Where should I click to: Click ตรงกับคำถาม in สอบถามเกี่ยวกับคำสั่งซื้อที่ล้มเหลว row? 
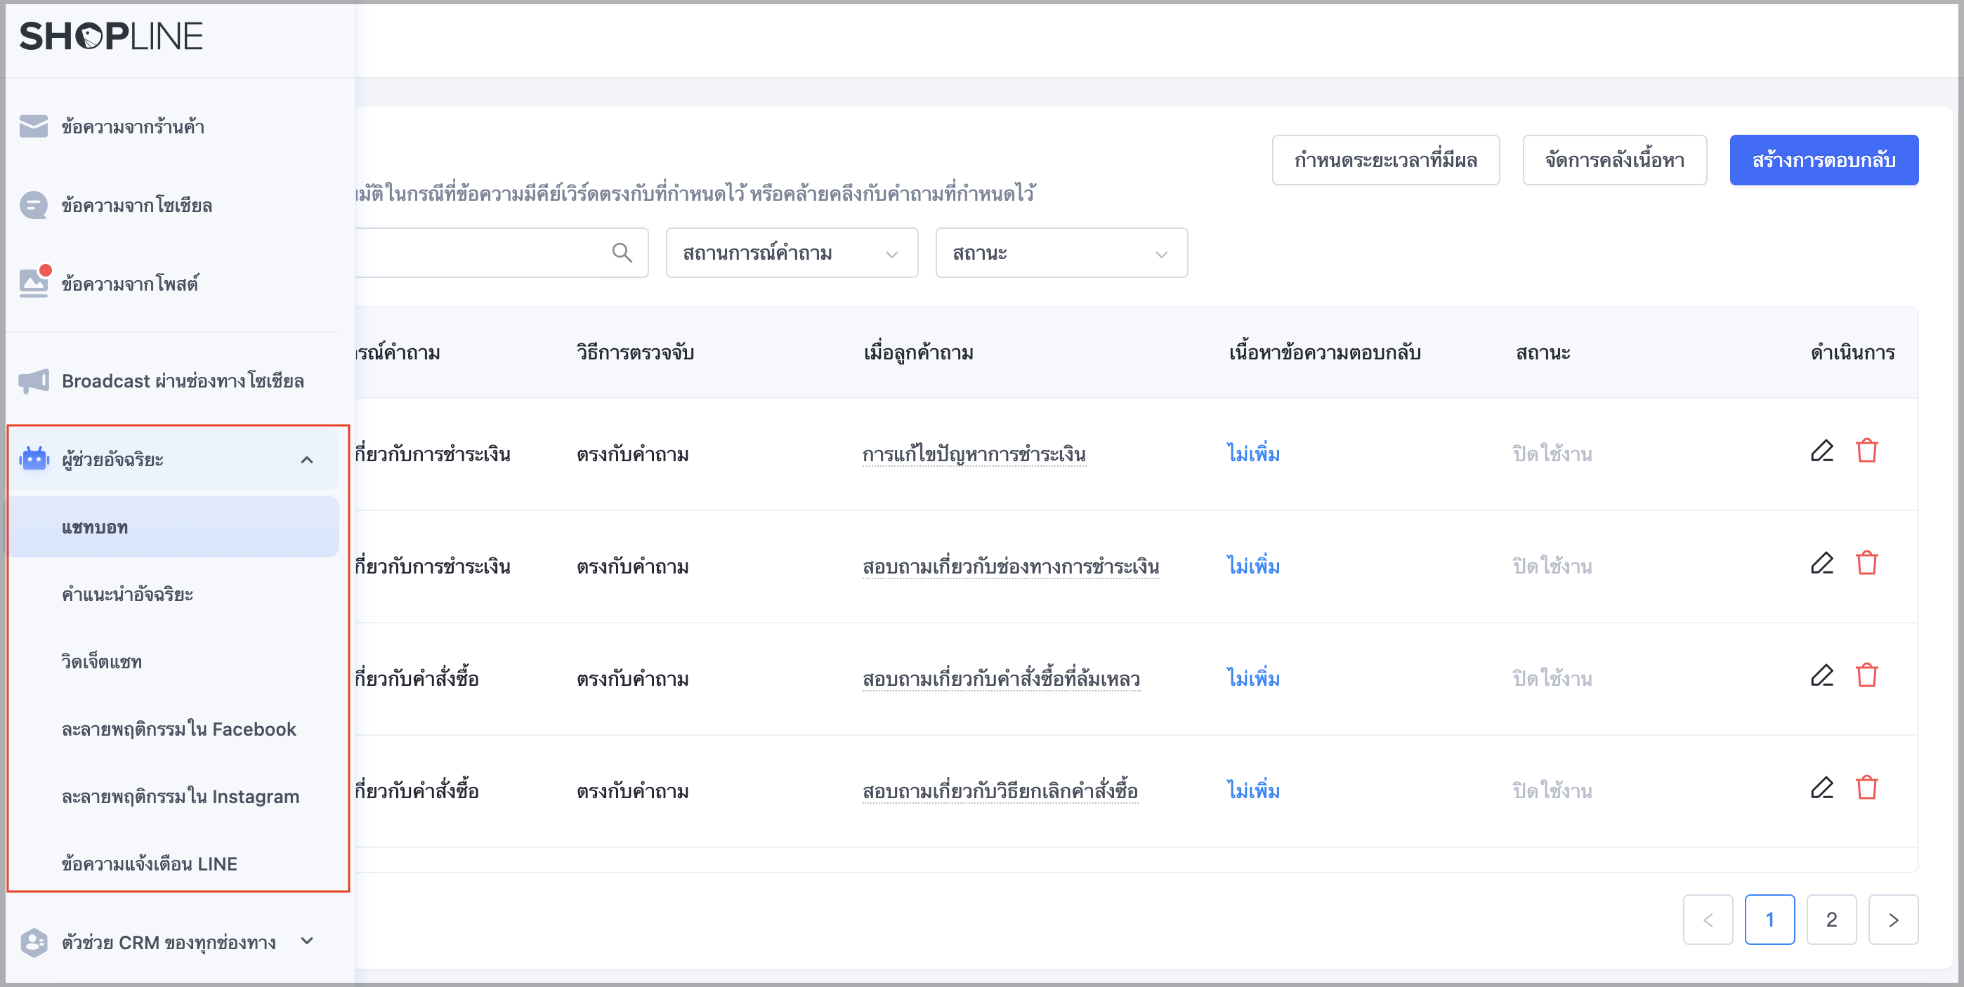(633, 678)
